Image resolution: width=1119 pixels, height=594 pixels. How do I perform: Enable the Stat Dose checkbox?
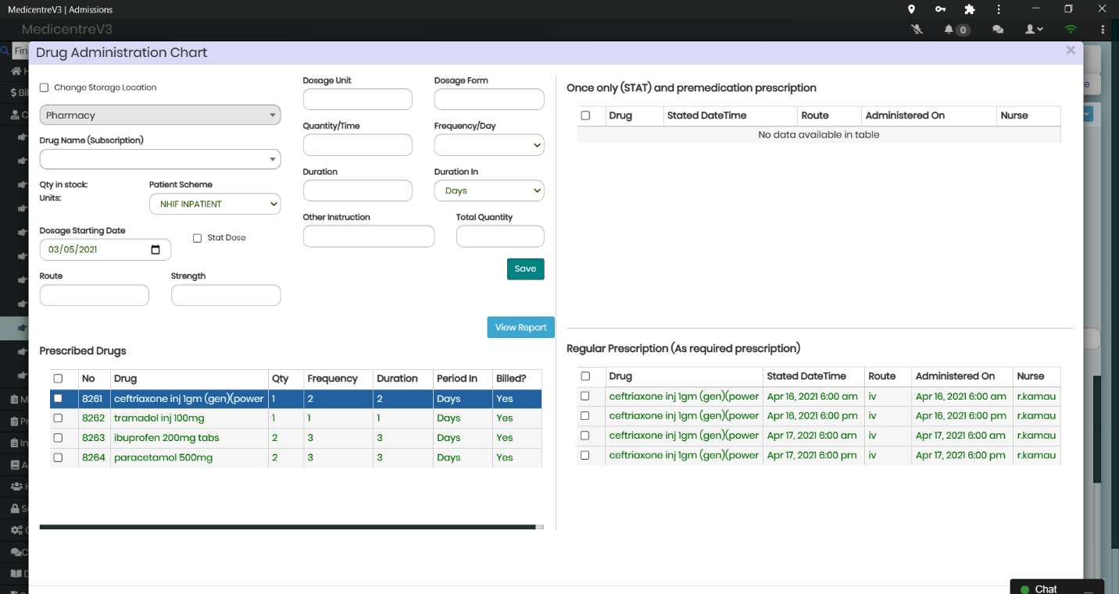click(x=197, y=238)
